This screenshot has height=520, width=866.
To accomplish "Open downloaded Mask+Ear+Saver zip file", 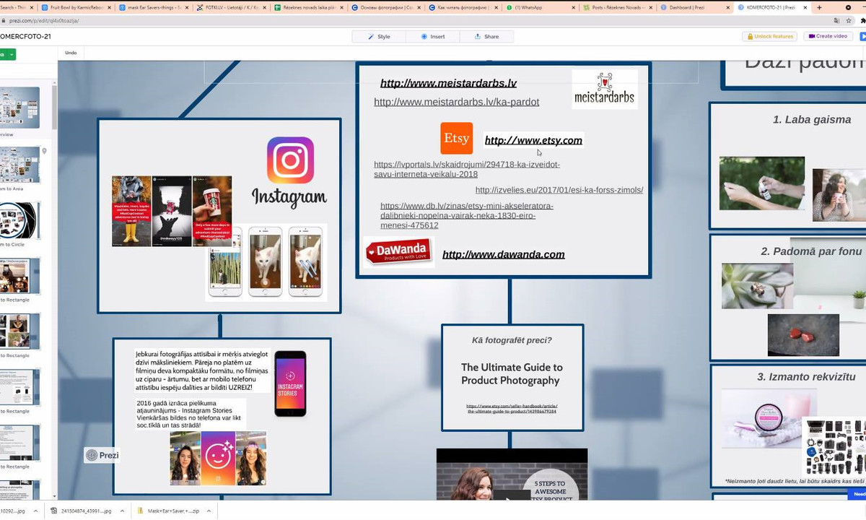I will pyautogui.click(x=173, y=511).
